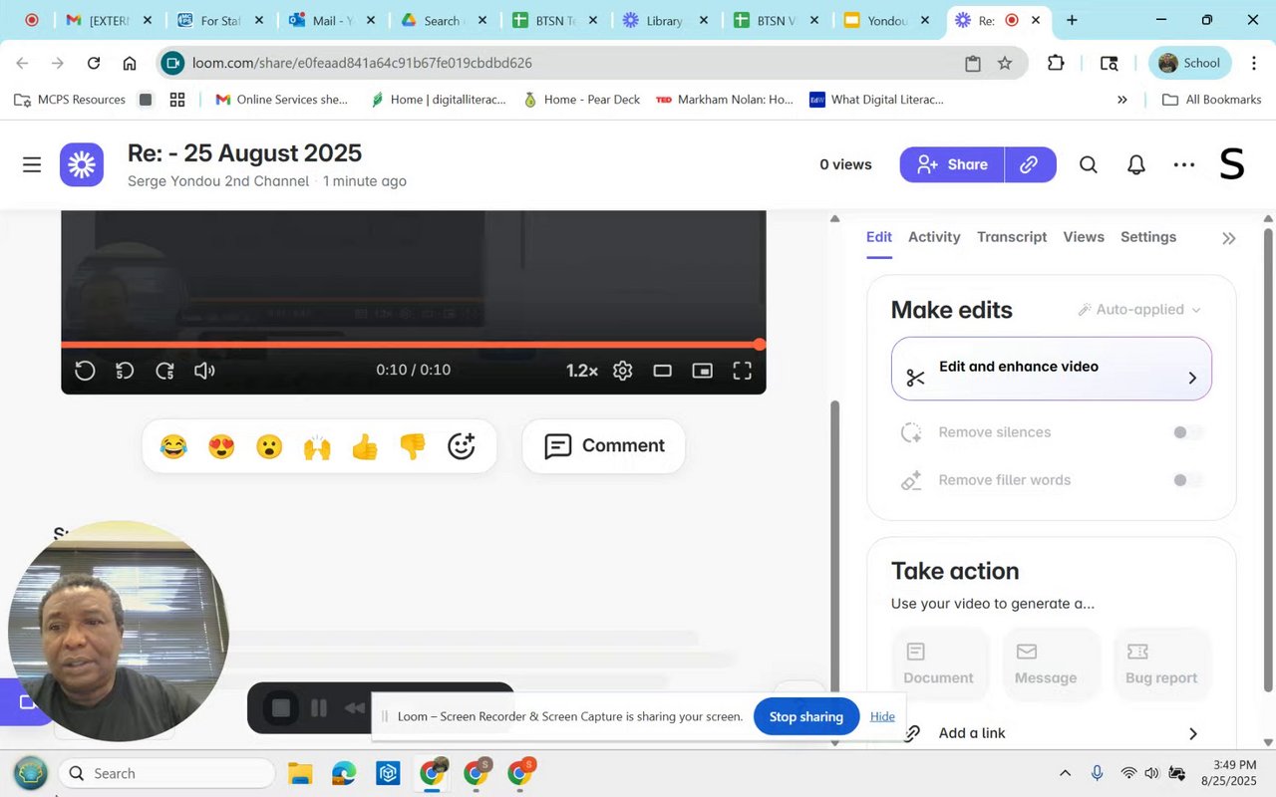Viewport: 1276px width, 797px height.
Task: React with the surprised emoji
Action: coord(269,446)
